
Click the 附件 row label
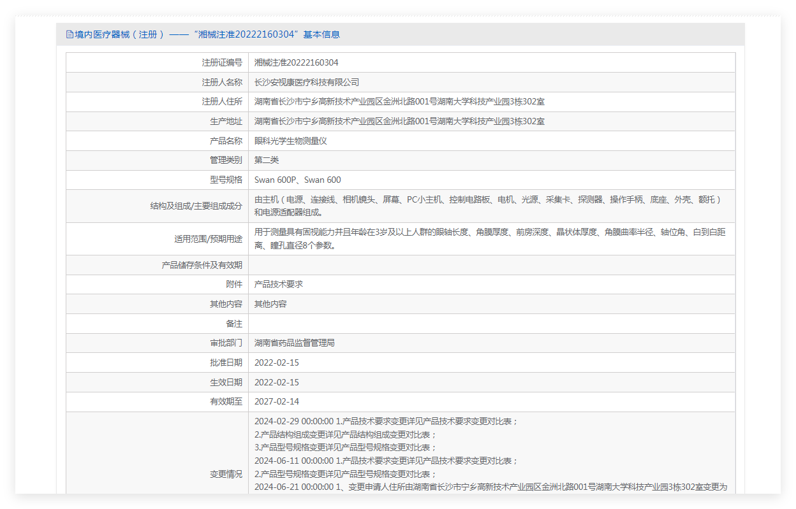[234, 284]
